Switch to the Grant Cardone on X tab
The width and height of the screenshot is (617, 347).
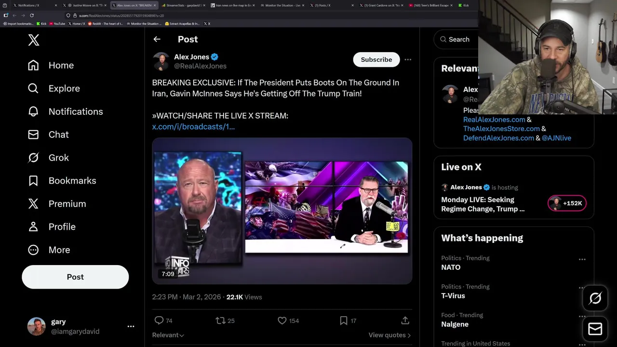(x=381, y=5)
